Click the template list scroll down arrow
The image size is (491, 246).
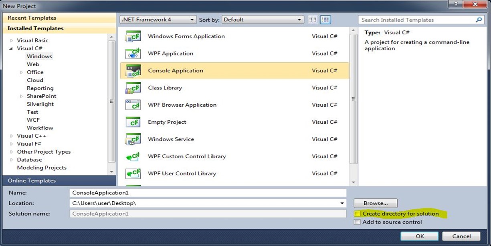pos(353,183)
